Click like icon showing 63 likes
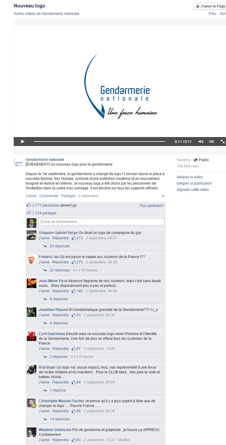Screen dimensions: 226x445 (74, 440)
